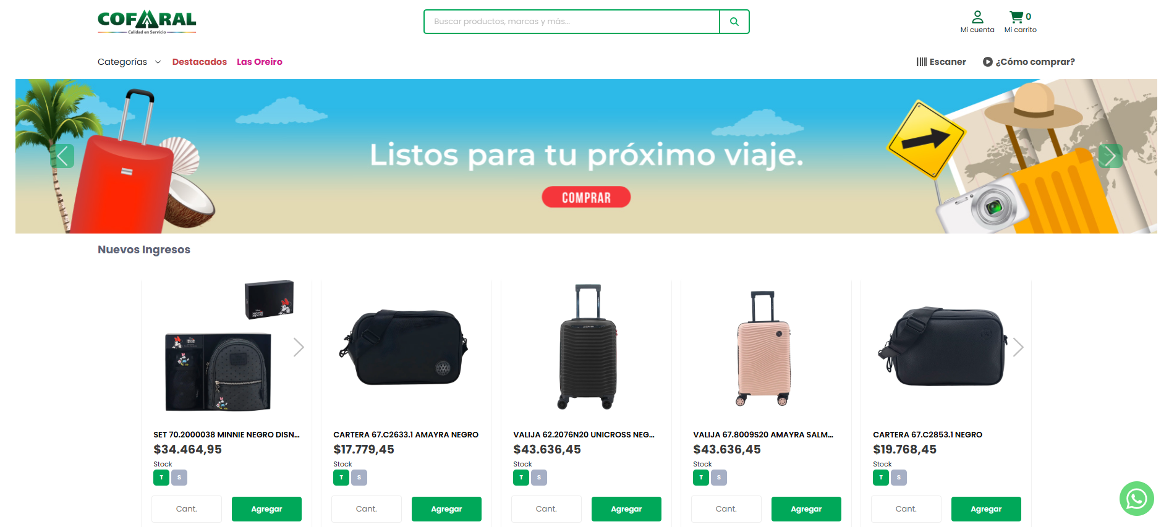Click the red COMPRAR banner button
Viewport: 1169px width, 527px height.
[586, 197]
